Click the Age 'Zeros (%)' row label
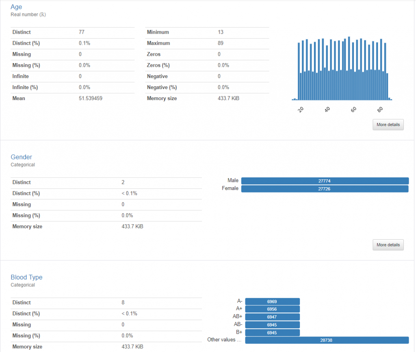Image resolution: width=416 pixels, height=352 pixels. [158, 66]
